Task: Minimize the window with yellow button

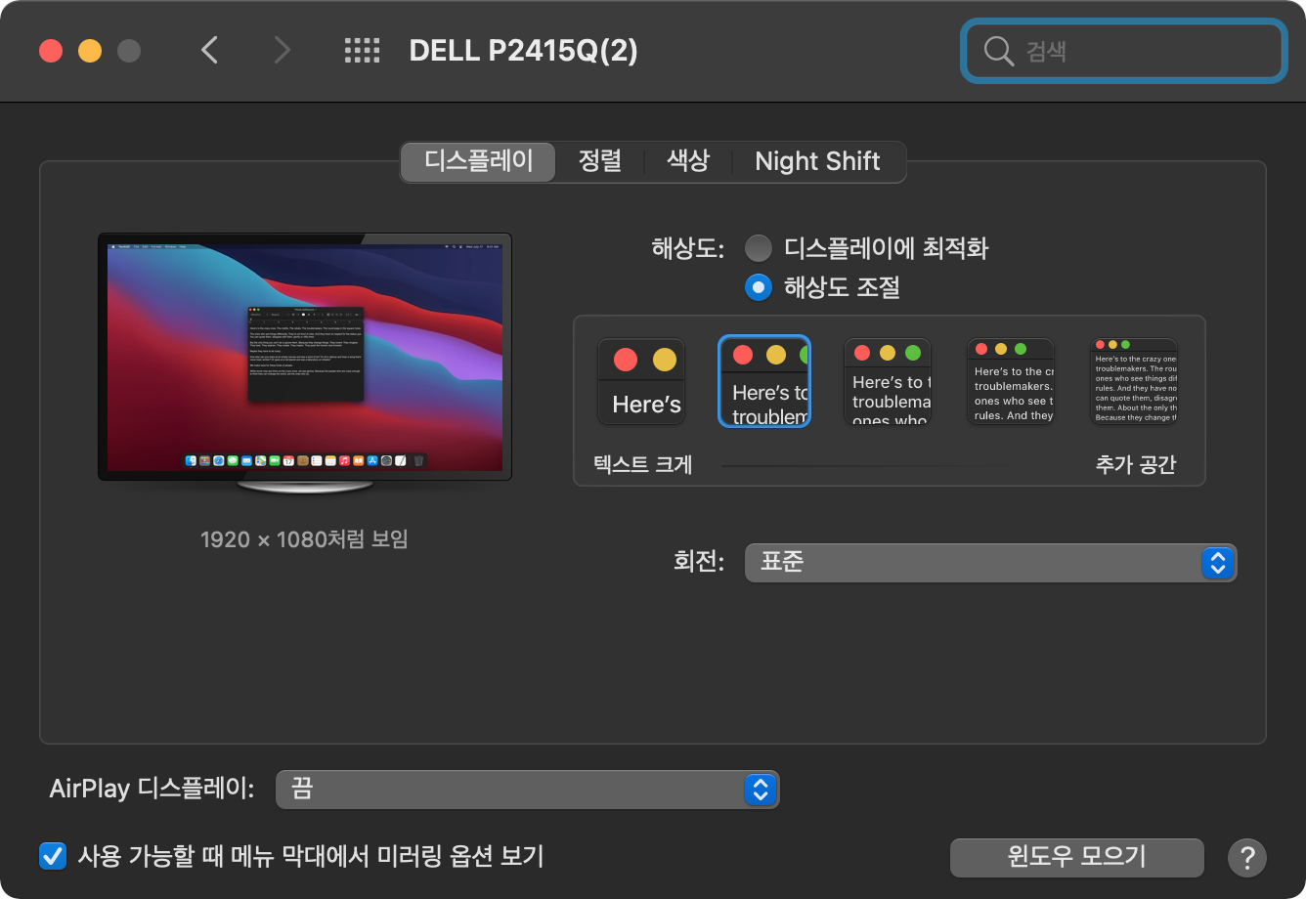Action: (x=90, y=51)
